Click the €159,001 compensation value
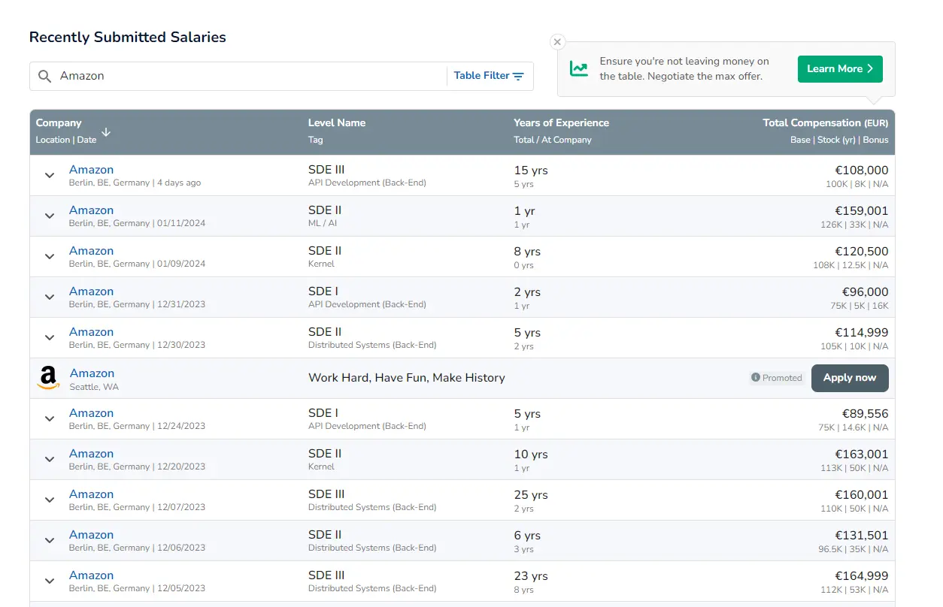943x607 pixels. (x=861, y=211)
